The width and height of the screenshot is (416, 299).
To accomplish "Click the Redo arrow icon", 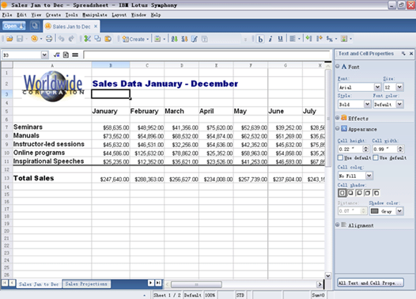I will coord(71,39).
